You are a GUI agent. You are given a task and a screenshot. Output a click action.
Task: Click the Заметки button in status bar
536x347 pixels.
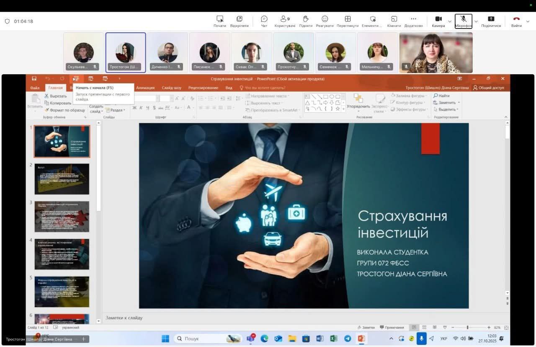pyautogui.click(x=366, y=327)
